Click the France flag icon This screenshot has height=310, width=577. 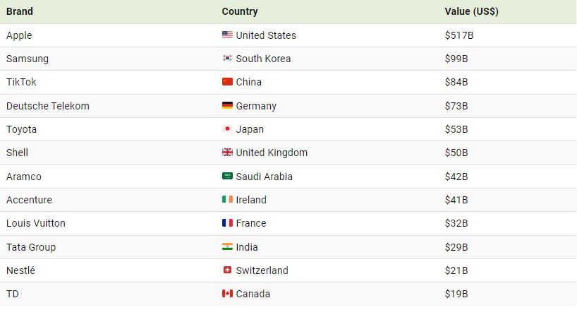227,223
